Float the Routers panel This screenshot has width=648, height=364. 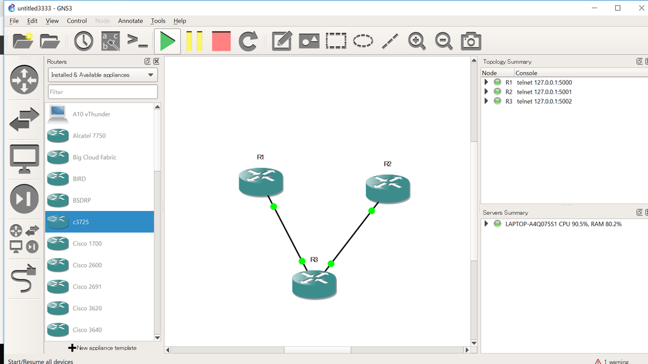[147, 61]
